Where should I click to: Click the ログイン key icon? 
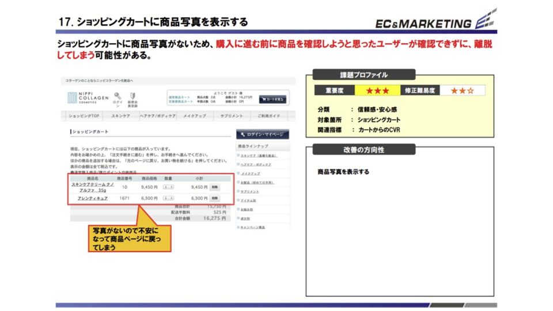click(118, 96)
